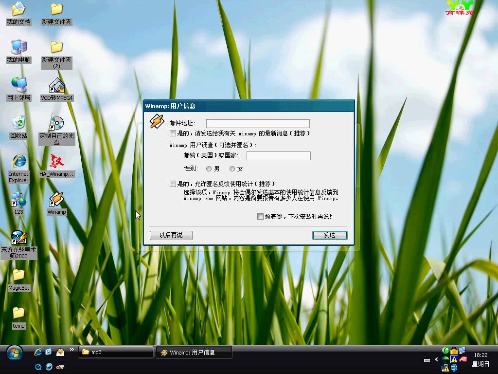
Task: Click the taskbar clock showing 18:22
Action: pos(480,355)
